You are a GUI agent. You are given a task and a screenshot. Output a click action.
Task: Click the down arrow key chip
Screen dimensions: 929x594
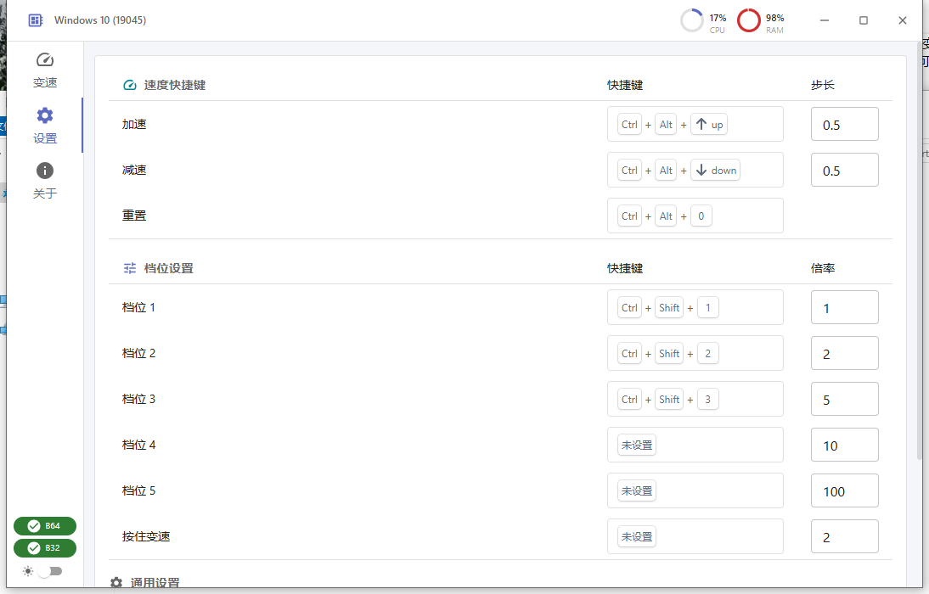coord(716,170)
